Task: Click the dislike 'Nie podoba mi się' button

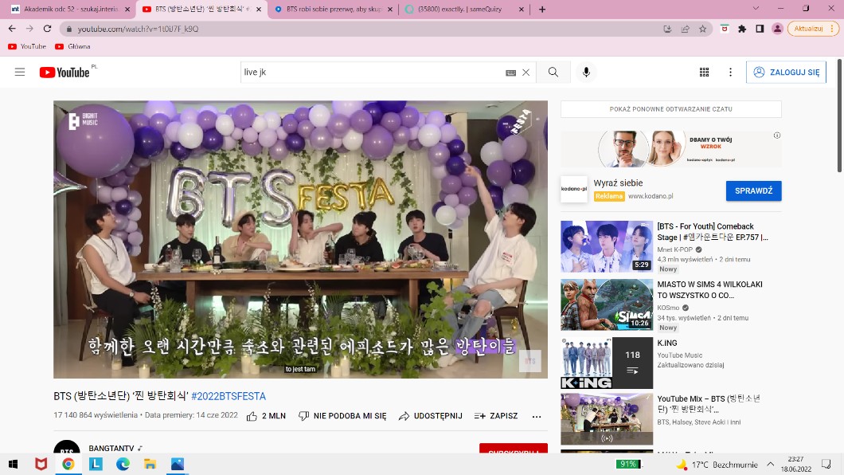Action: (342, 416)
